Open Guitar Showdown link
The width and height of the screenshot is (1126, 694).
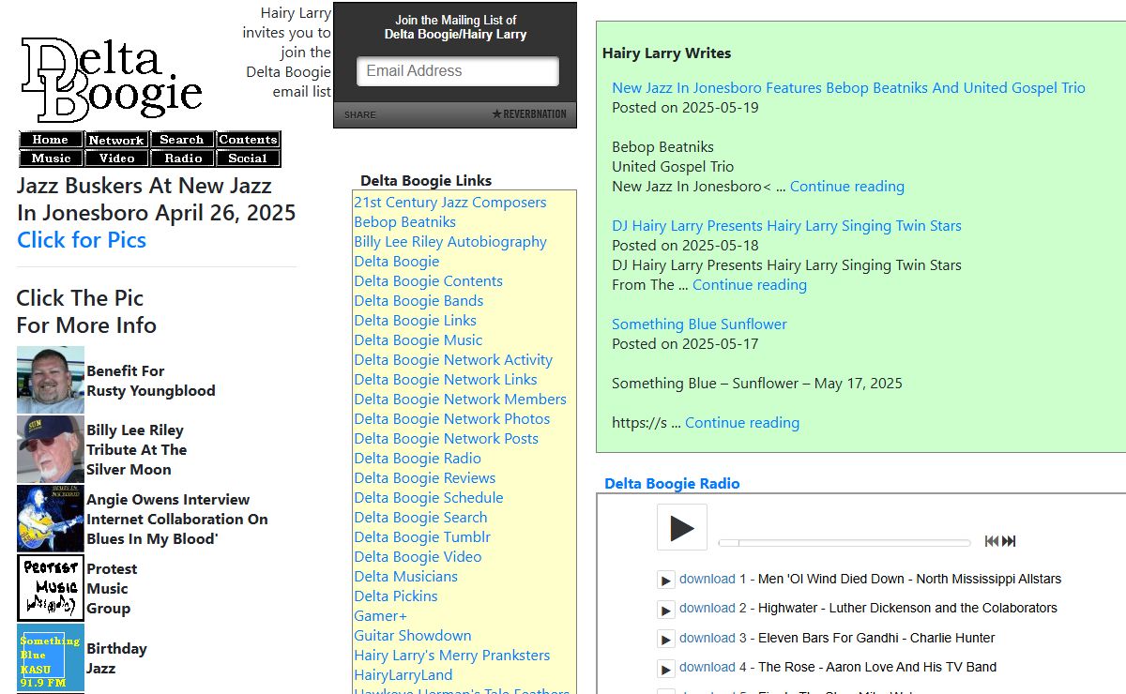click(x=412, y=636)
